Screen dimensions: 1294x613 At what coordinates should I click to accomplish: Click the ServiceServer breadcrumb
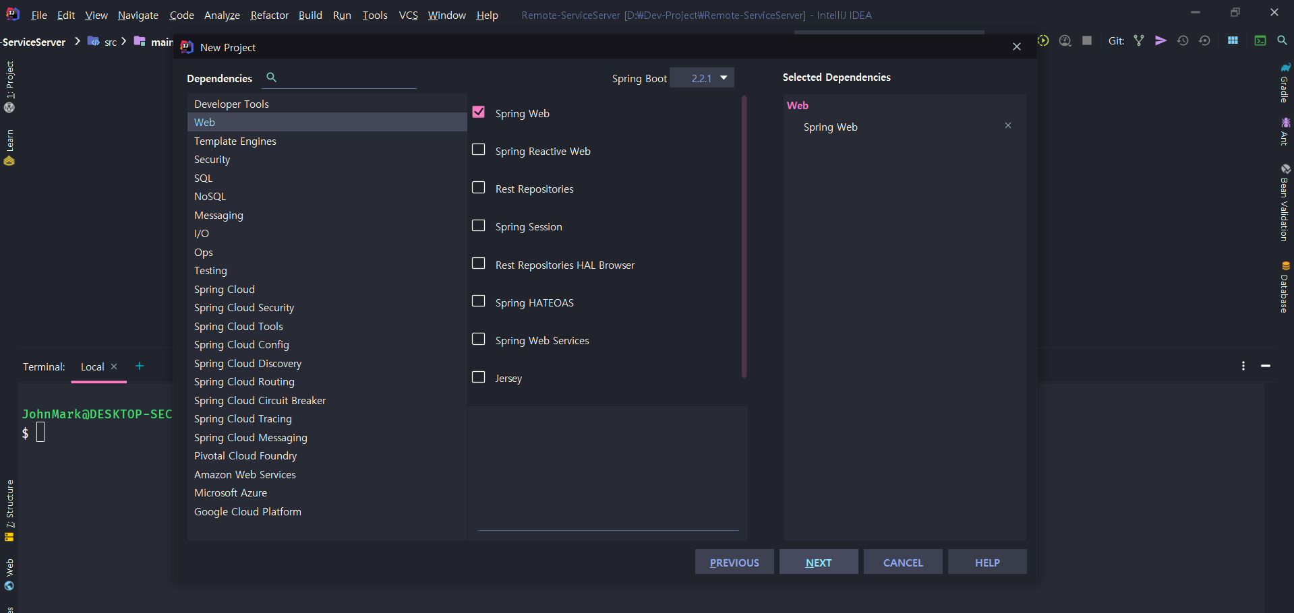tap(33, 42)
